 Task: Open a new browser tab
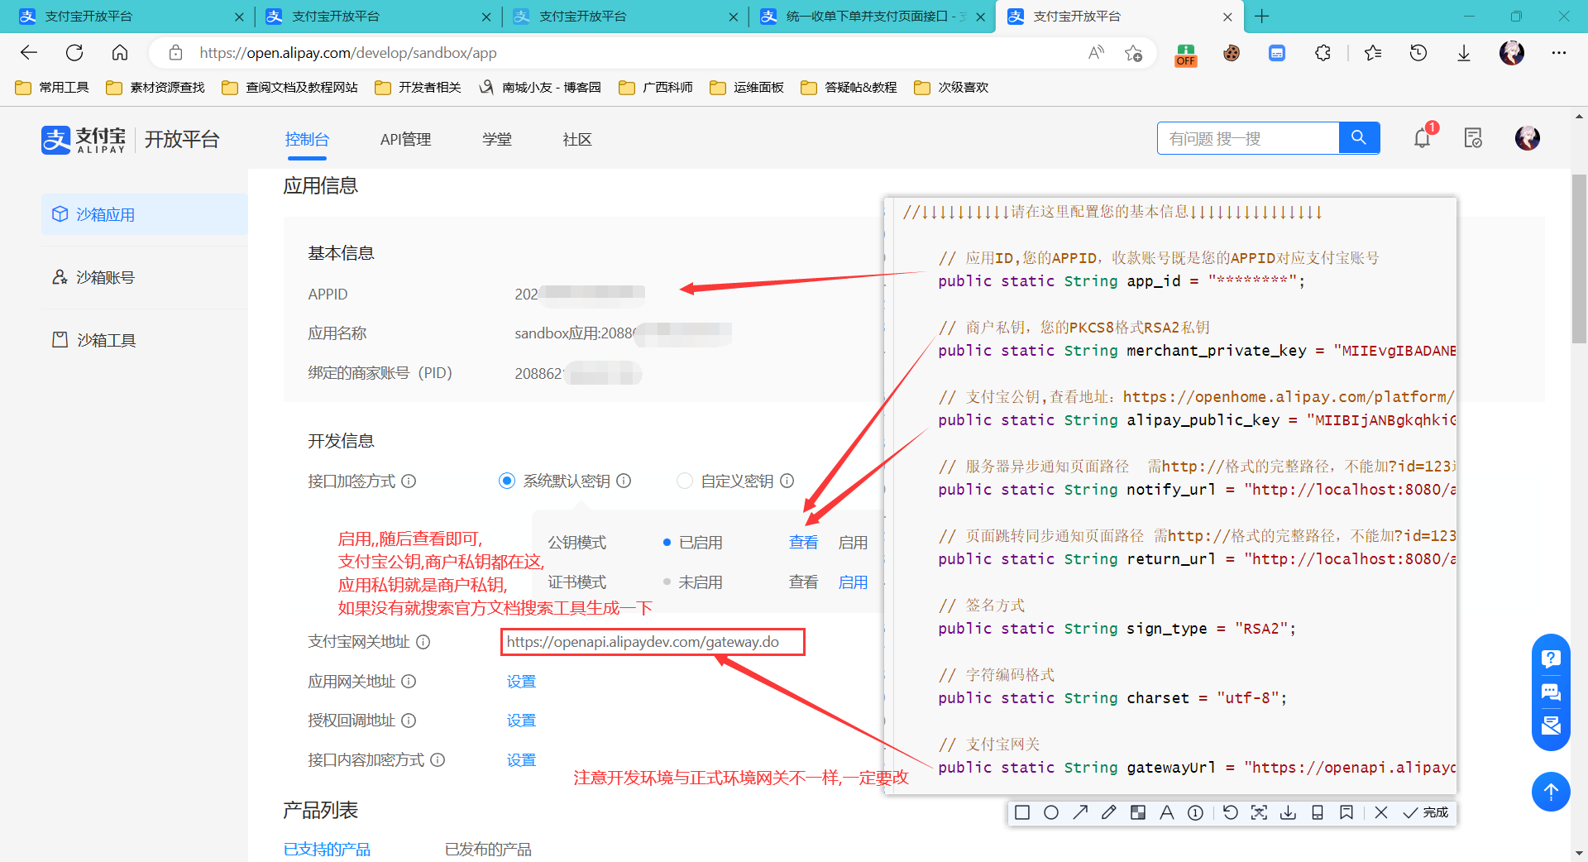pyautogui.click(x=1262, y=17)
